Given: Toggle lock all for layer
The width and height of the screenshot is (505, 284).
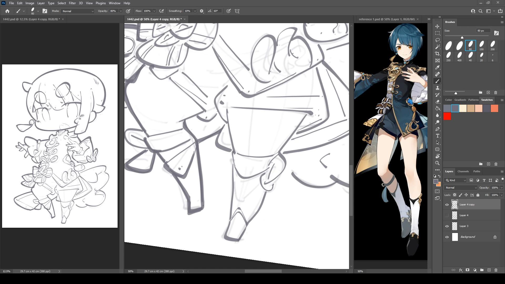Looking at the screenshot, I should pyautogui.click(x=478, y=195).
